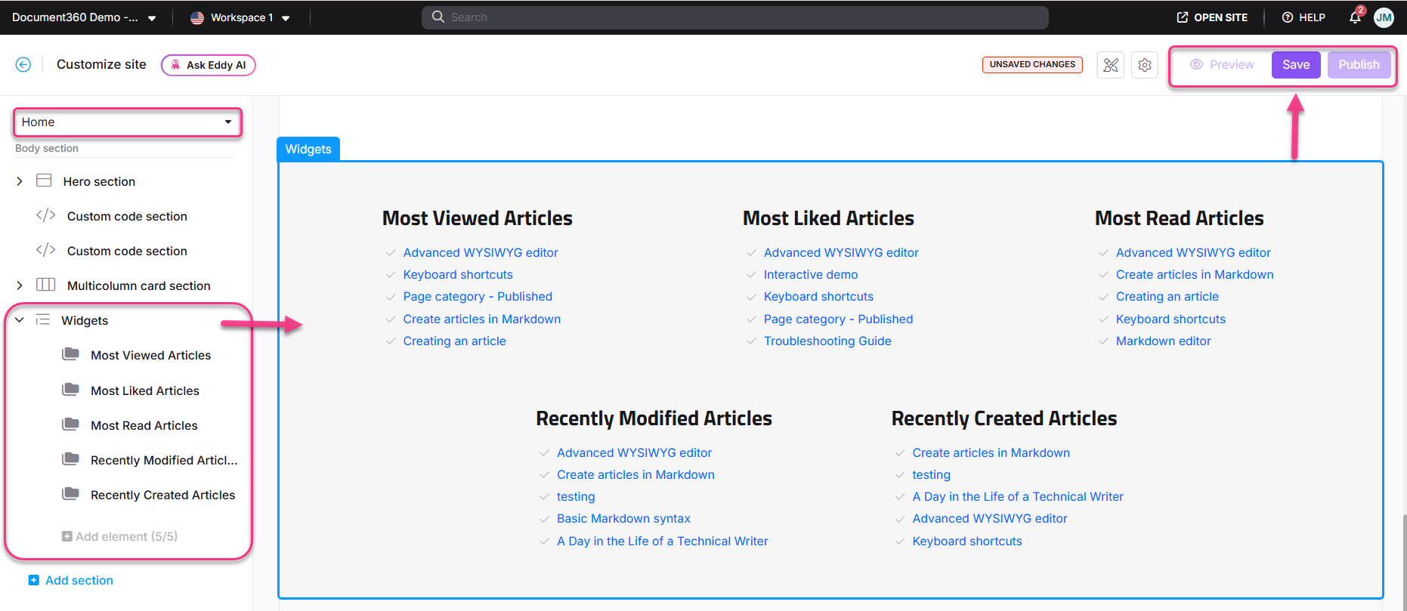
Task: Open Keyboard shortcuts under Recently Created Articles
Action: [966, 542]
